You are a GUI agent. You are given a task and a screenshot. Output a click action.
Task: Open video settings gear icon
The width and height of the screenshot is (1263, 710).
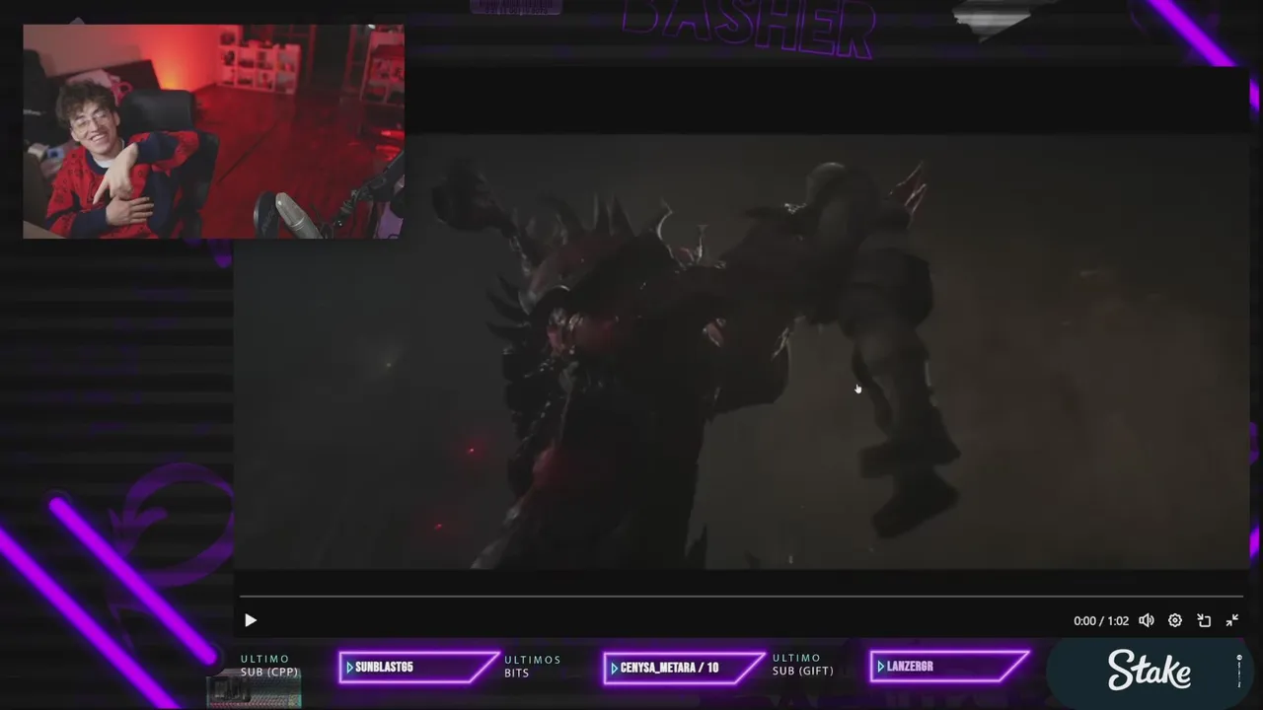click(x=1175, y=620)
